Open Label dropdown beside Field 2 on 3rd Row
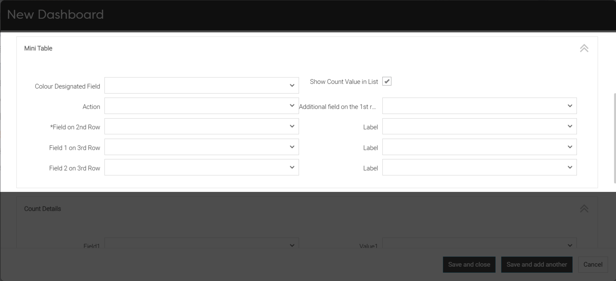 point(479,168)
